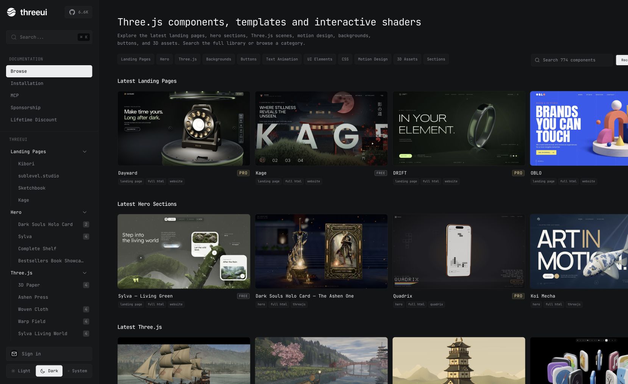This screenshot has width=628, height=384.
Task: Click the threeui logo icon
Action: point(11,12)
